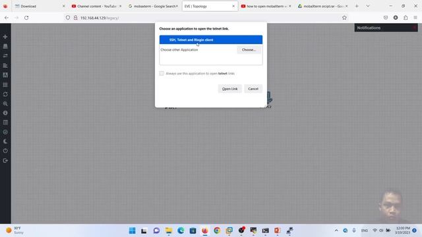Click the shield tracking protection icon

click(x=68, y=18)
